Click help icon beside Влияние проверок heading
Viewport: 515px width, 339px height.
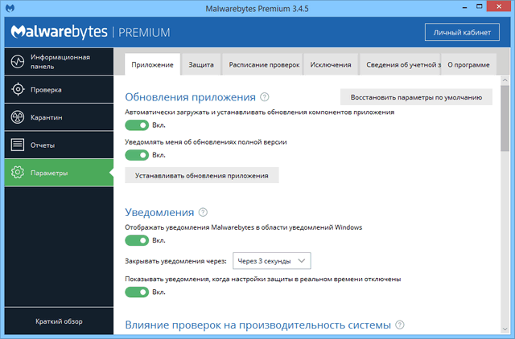pyautogui.click(x=399, y=325)
